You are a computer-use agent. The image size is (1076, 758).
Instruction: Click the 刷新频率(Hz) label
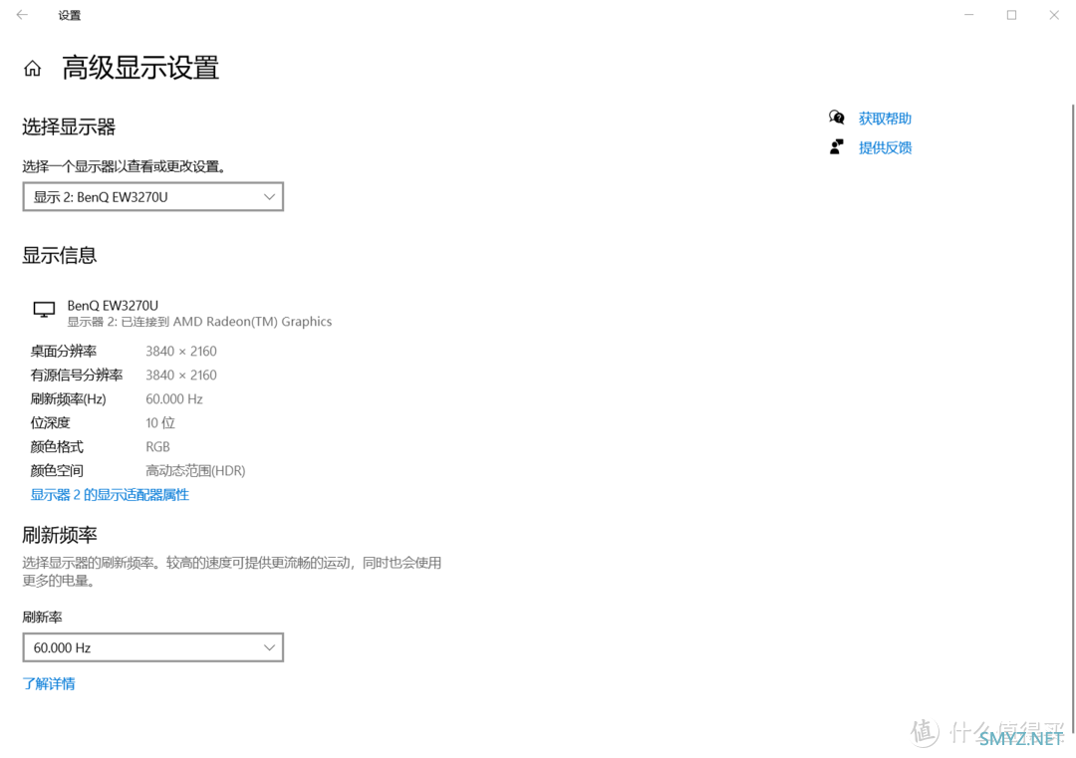tap(68, 399)
